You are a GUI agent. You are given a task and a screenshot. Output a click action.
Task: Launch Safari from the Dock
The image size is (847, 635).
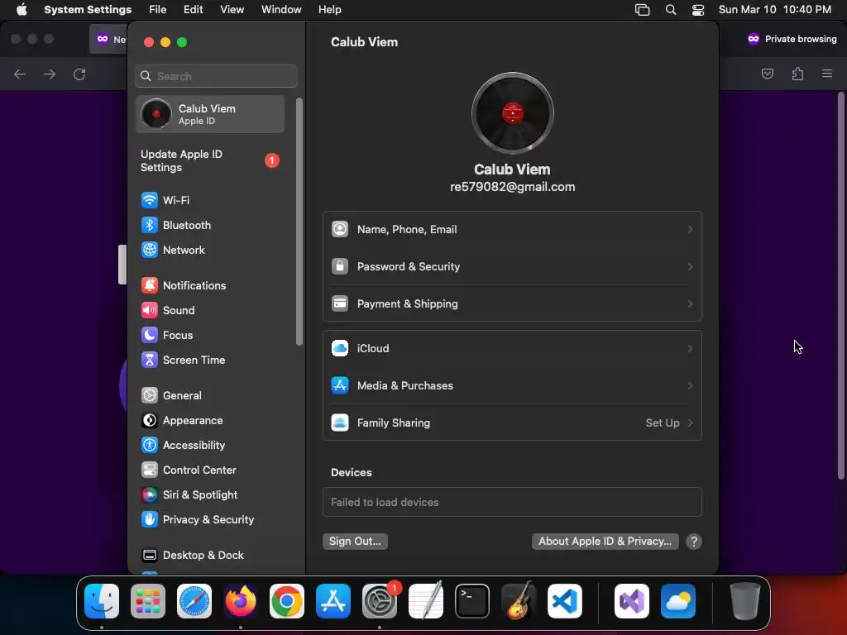pyautogui.click(x=194, y=601)
